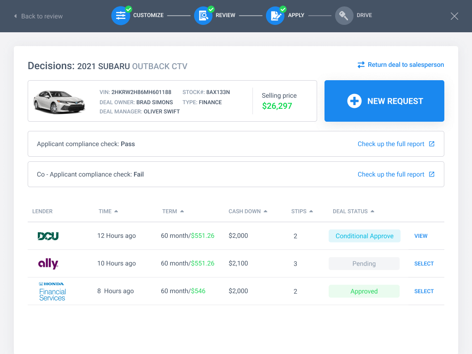Click the LENDER column header
Image resolution: width=472 pixels, height=354 pixels.
[x=42, y=211]
